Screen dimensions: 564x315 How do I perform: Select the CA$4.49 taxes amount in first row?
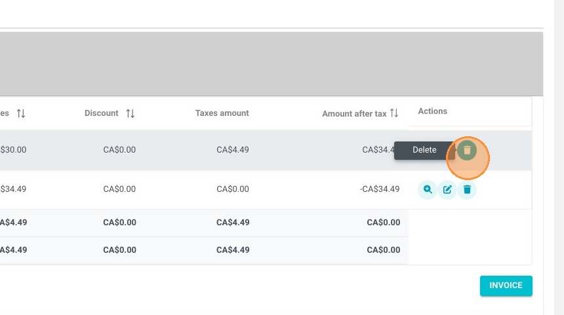232,150
